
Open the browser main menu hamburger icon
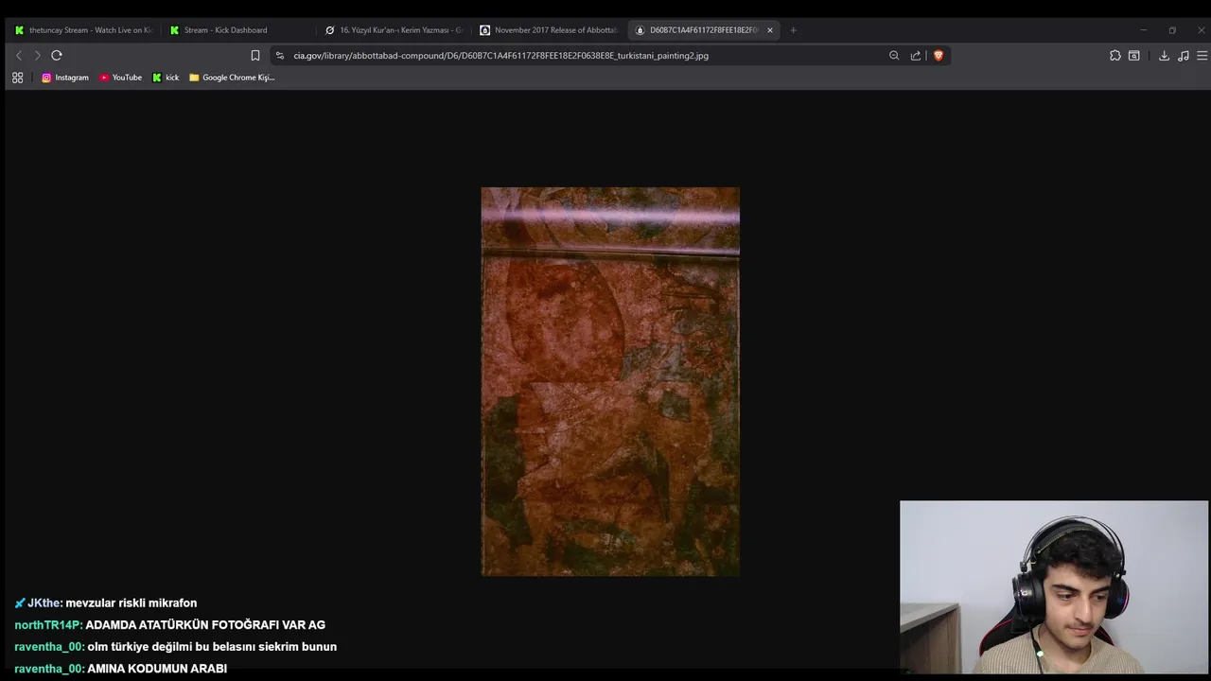pos(1202,56)
